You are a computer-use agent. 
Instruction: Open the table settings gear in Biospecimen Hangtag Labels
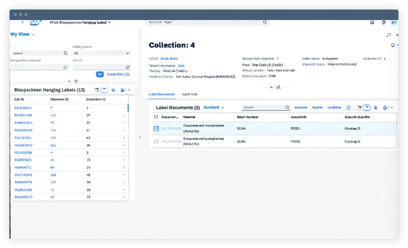pos(113,90)
